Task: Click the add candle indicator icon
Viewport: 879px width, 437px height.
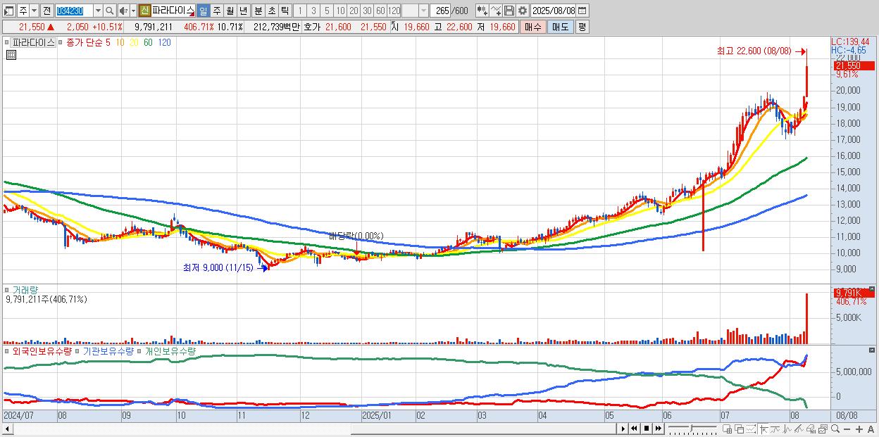Action: pyautogui.click(x=482, y=11)
